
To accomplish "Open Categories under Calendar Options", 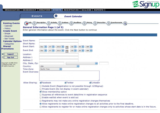I will point(9,44).
